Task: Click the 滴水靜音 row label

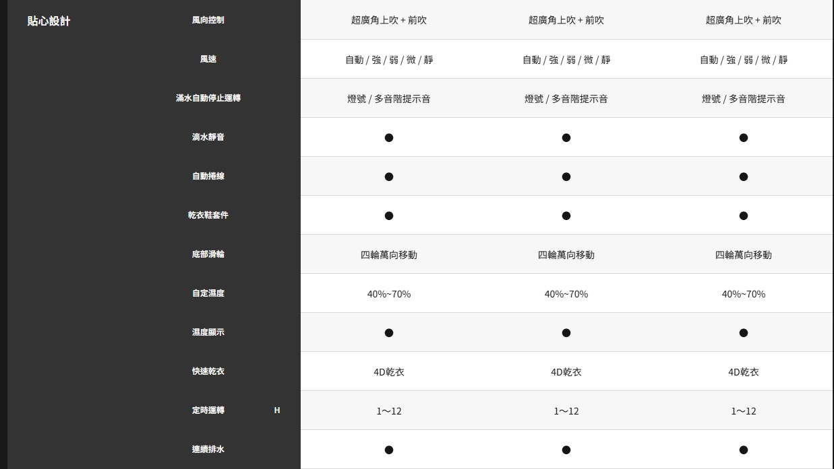Action: (208, 137)
